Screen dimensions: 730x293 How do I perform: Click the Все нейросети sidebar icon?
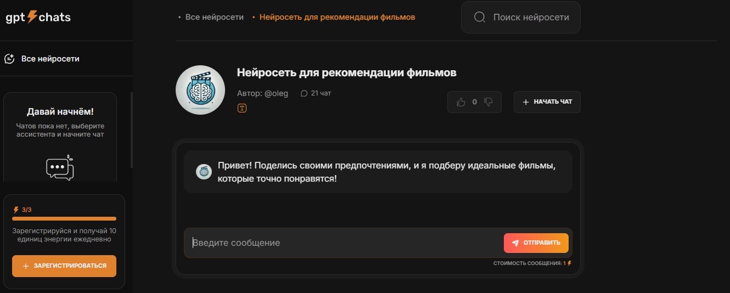(x=9, y=59)
